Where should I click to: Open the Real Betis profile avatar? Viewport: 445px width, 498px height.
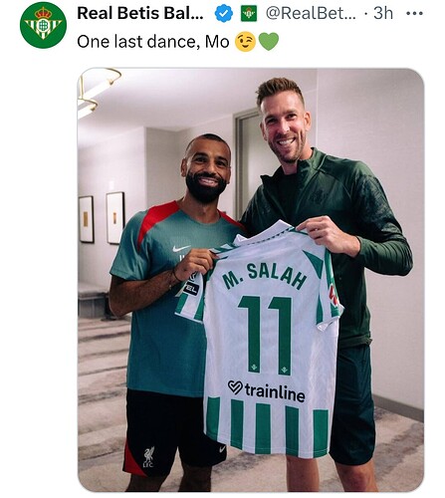coord(43,25)
